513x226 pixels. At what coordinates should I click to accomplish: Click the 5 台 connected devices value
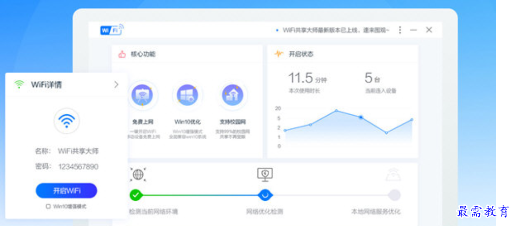tap(372, 78)
